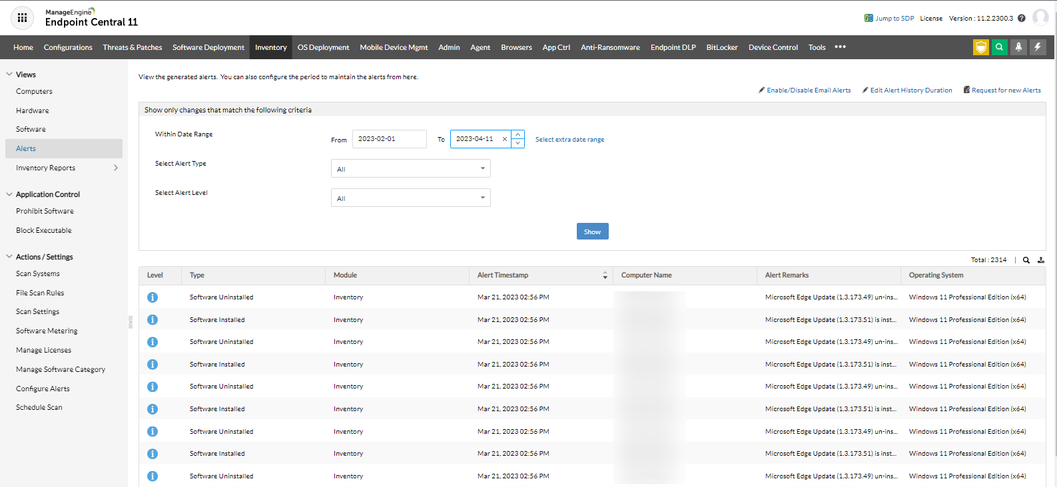Click the export table icon beside Total
Viewport: 1057px width, 487px height.
[x=1041, y=260]
